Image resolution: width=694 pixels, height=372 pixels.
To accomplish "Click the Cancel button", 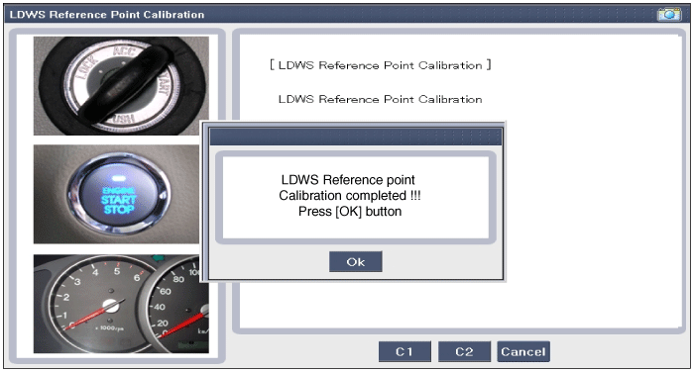I will pos(523,351).
